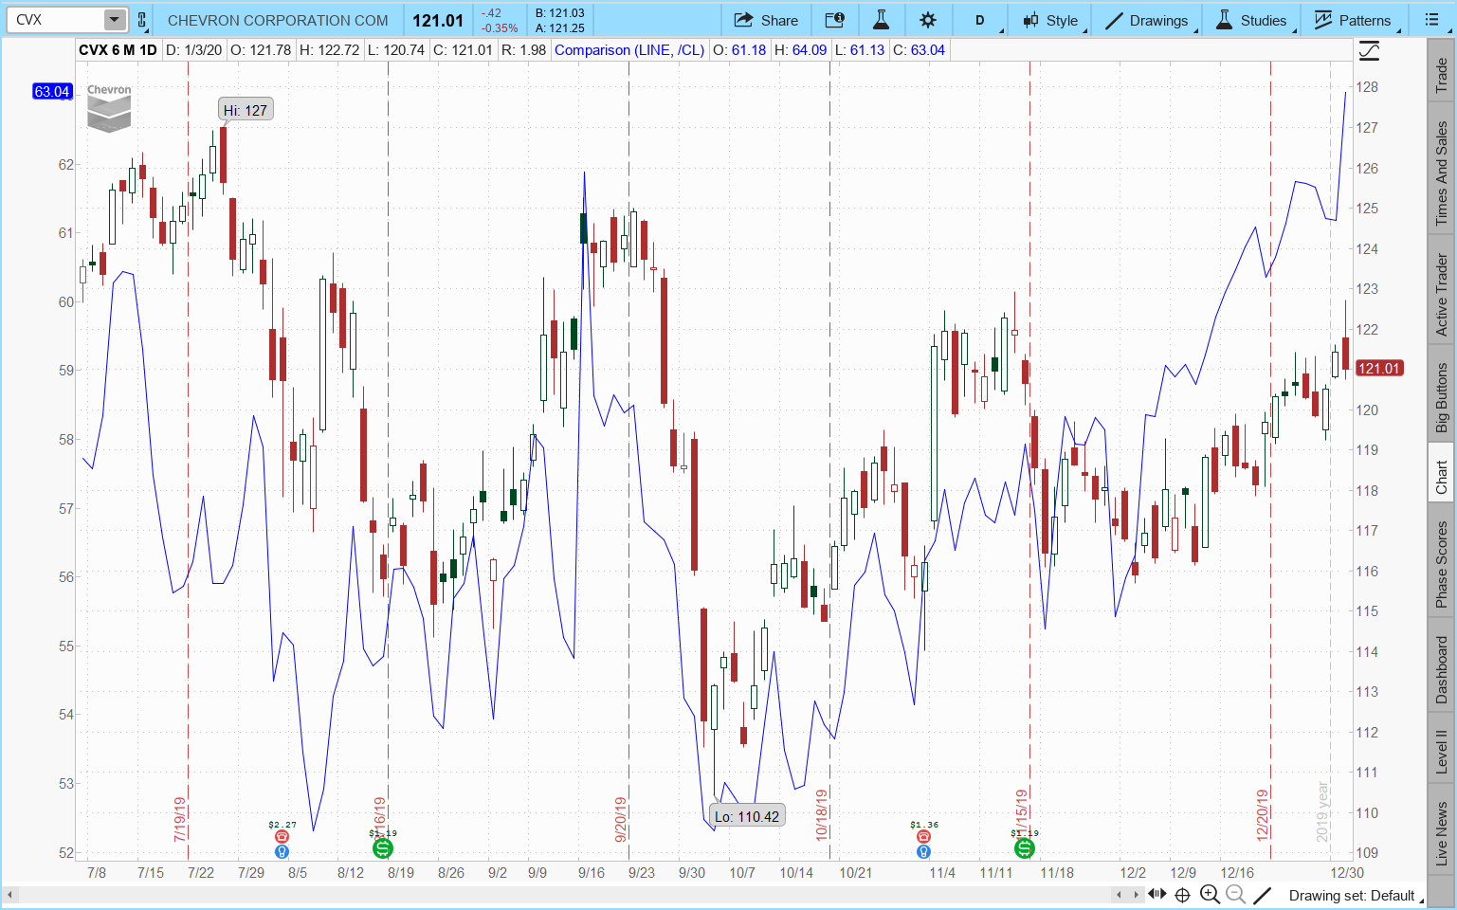Click the blue lightbulb event icon near 8/5
The width and height of the screenshot is (1457, 910).
point(282,851)
